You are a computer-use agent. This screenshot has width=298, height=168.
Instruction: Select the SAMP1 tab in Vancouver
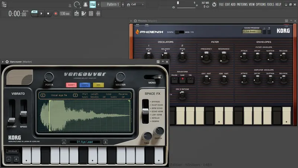click(x=71, y=85)
